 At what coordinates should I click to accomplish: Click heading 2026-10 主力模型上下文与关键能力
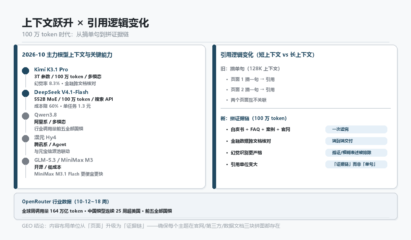point(67,55)
